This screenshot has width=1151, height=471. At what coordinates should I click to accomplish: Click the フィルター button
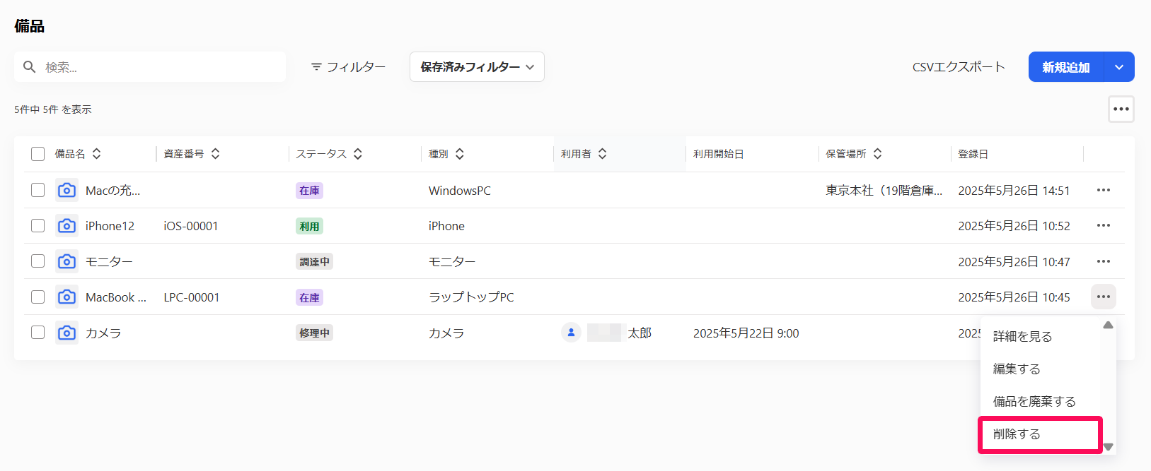348,67
